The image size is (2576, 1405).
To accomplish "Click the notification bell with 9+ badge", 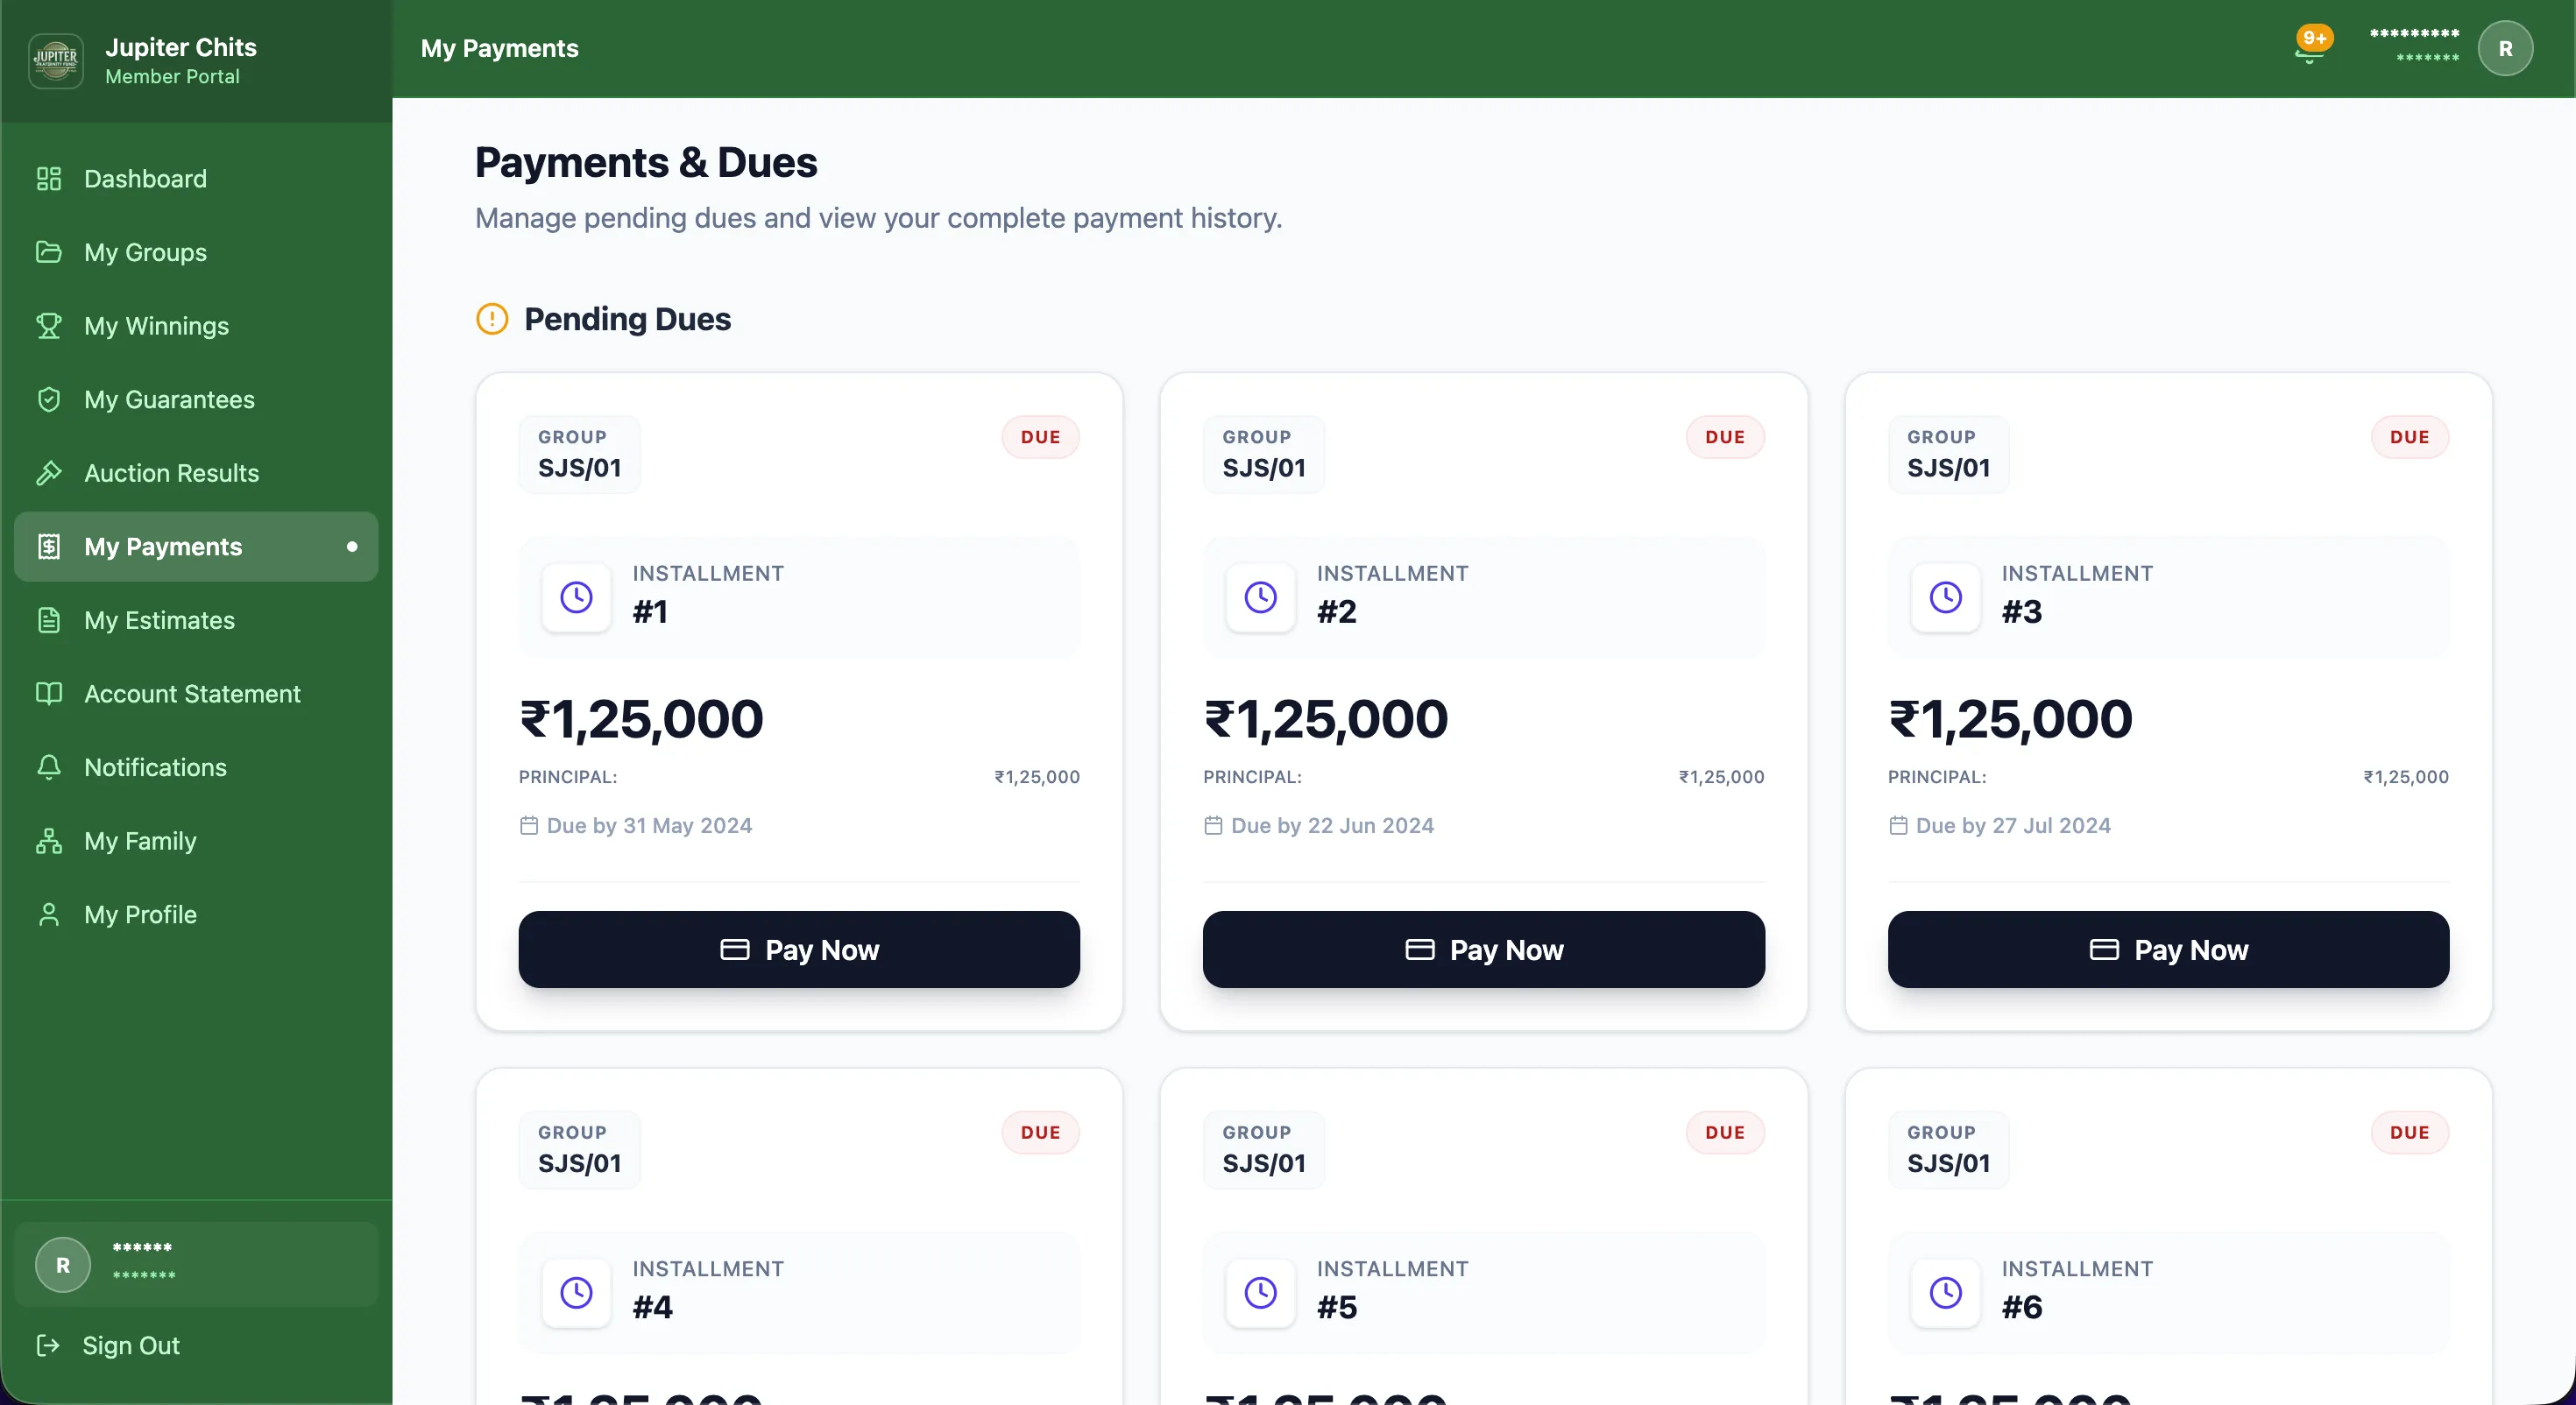I will [2309, 48].
